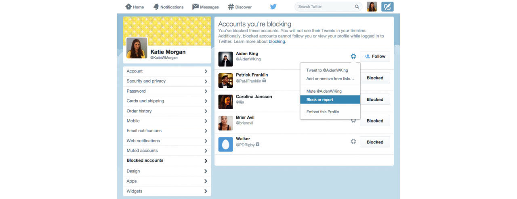
Task: Click Blocked button for Brier Avil
Action: click(375, 121)
